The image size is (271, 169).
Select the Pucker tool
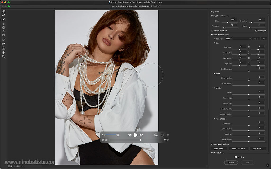click(x=4, y=27)
